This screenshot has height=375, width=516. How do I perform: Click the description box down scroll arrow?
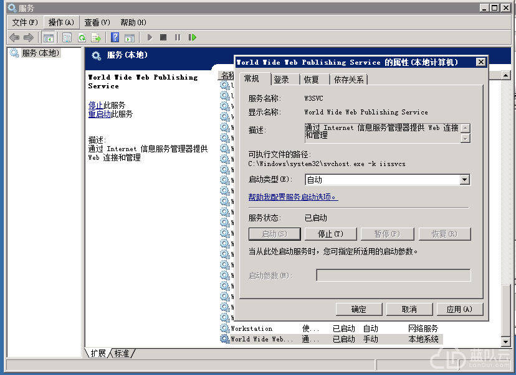[x=466, y=139]
